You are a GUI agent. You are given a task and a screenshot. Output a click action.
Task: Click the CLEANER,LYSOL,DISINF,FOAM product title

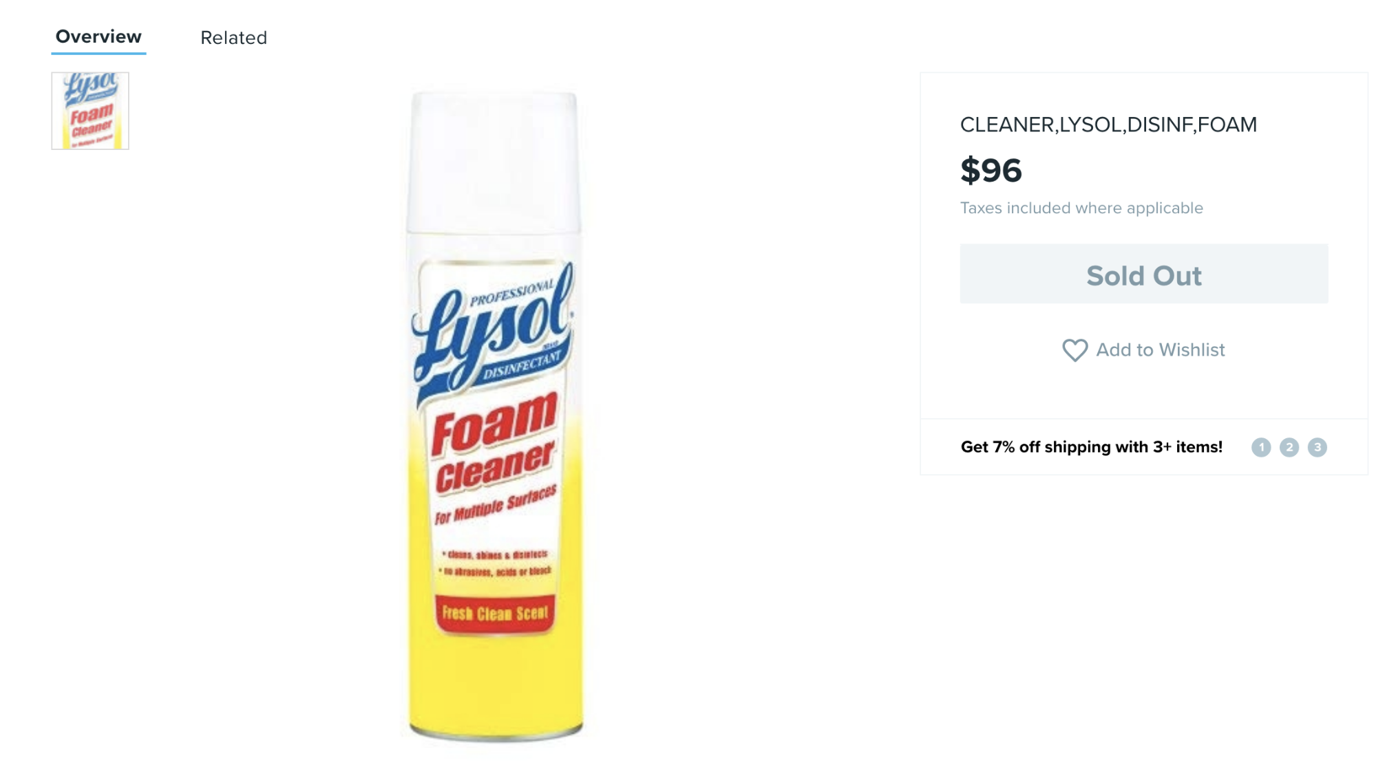tap(1108, 125)
